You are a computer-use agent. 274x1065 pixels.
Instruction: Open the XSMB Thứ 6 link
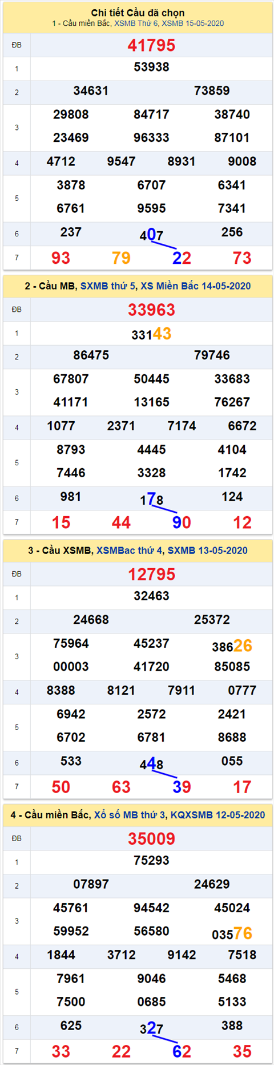[136, 23]
